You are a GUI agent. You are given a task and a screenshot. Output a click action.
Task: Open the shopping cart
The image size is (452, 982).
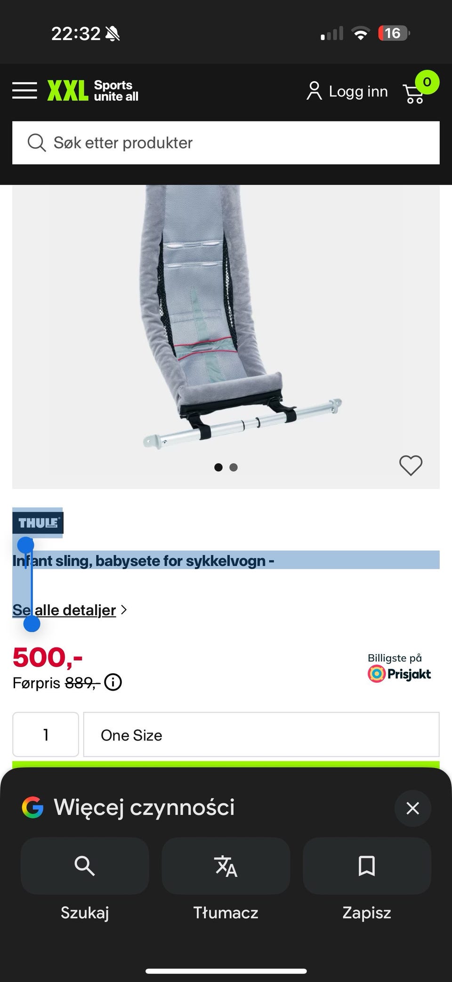pos(414,93)
